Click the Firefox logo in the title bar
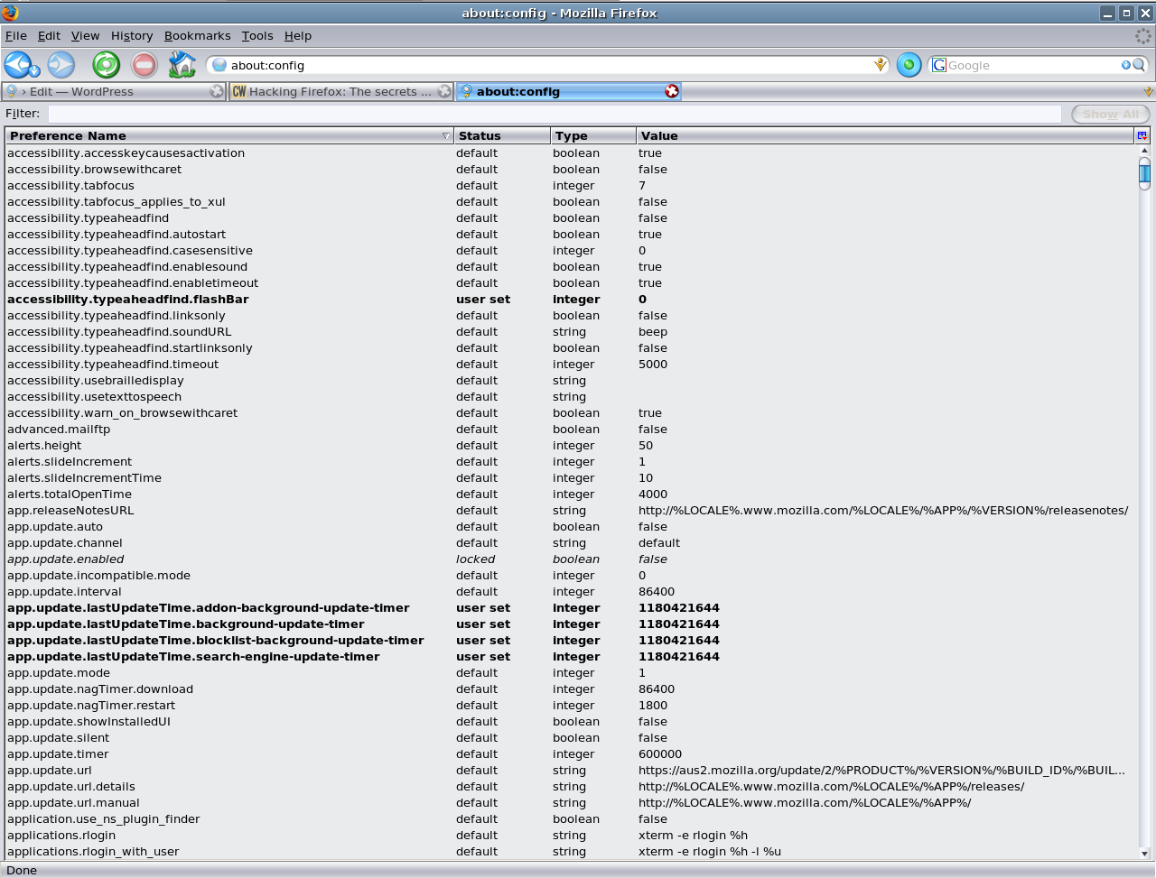Viewport: 1156px width, 878px height. point(10,13)
